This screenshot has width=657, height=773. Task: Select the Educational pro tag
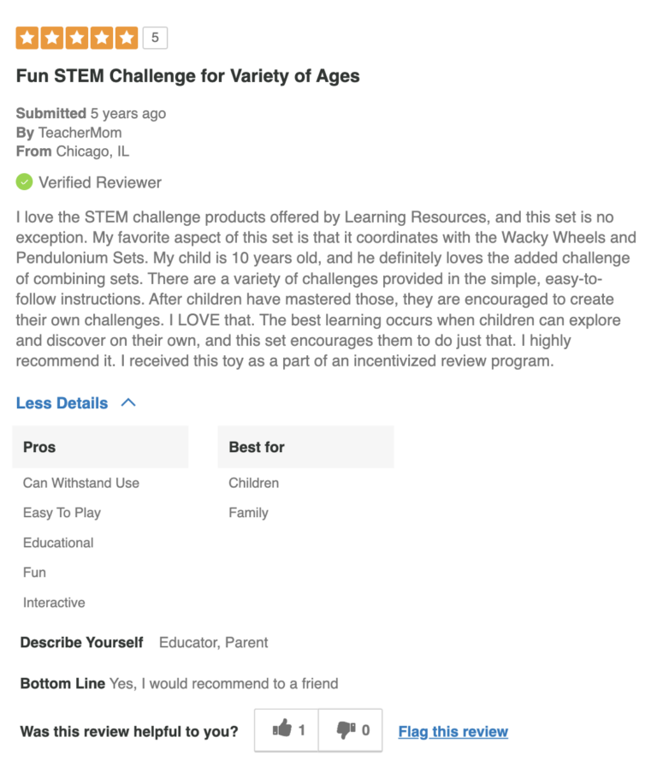pos(58,543)
